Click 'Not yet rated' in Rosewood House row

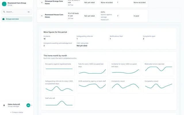pos(89,16)
